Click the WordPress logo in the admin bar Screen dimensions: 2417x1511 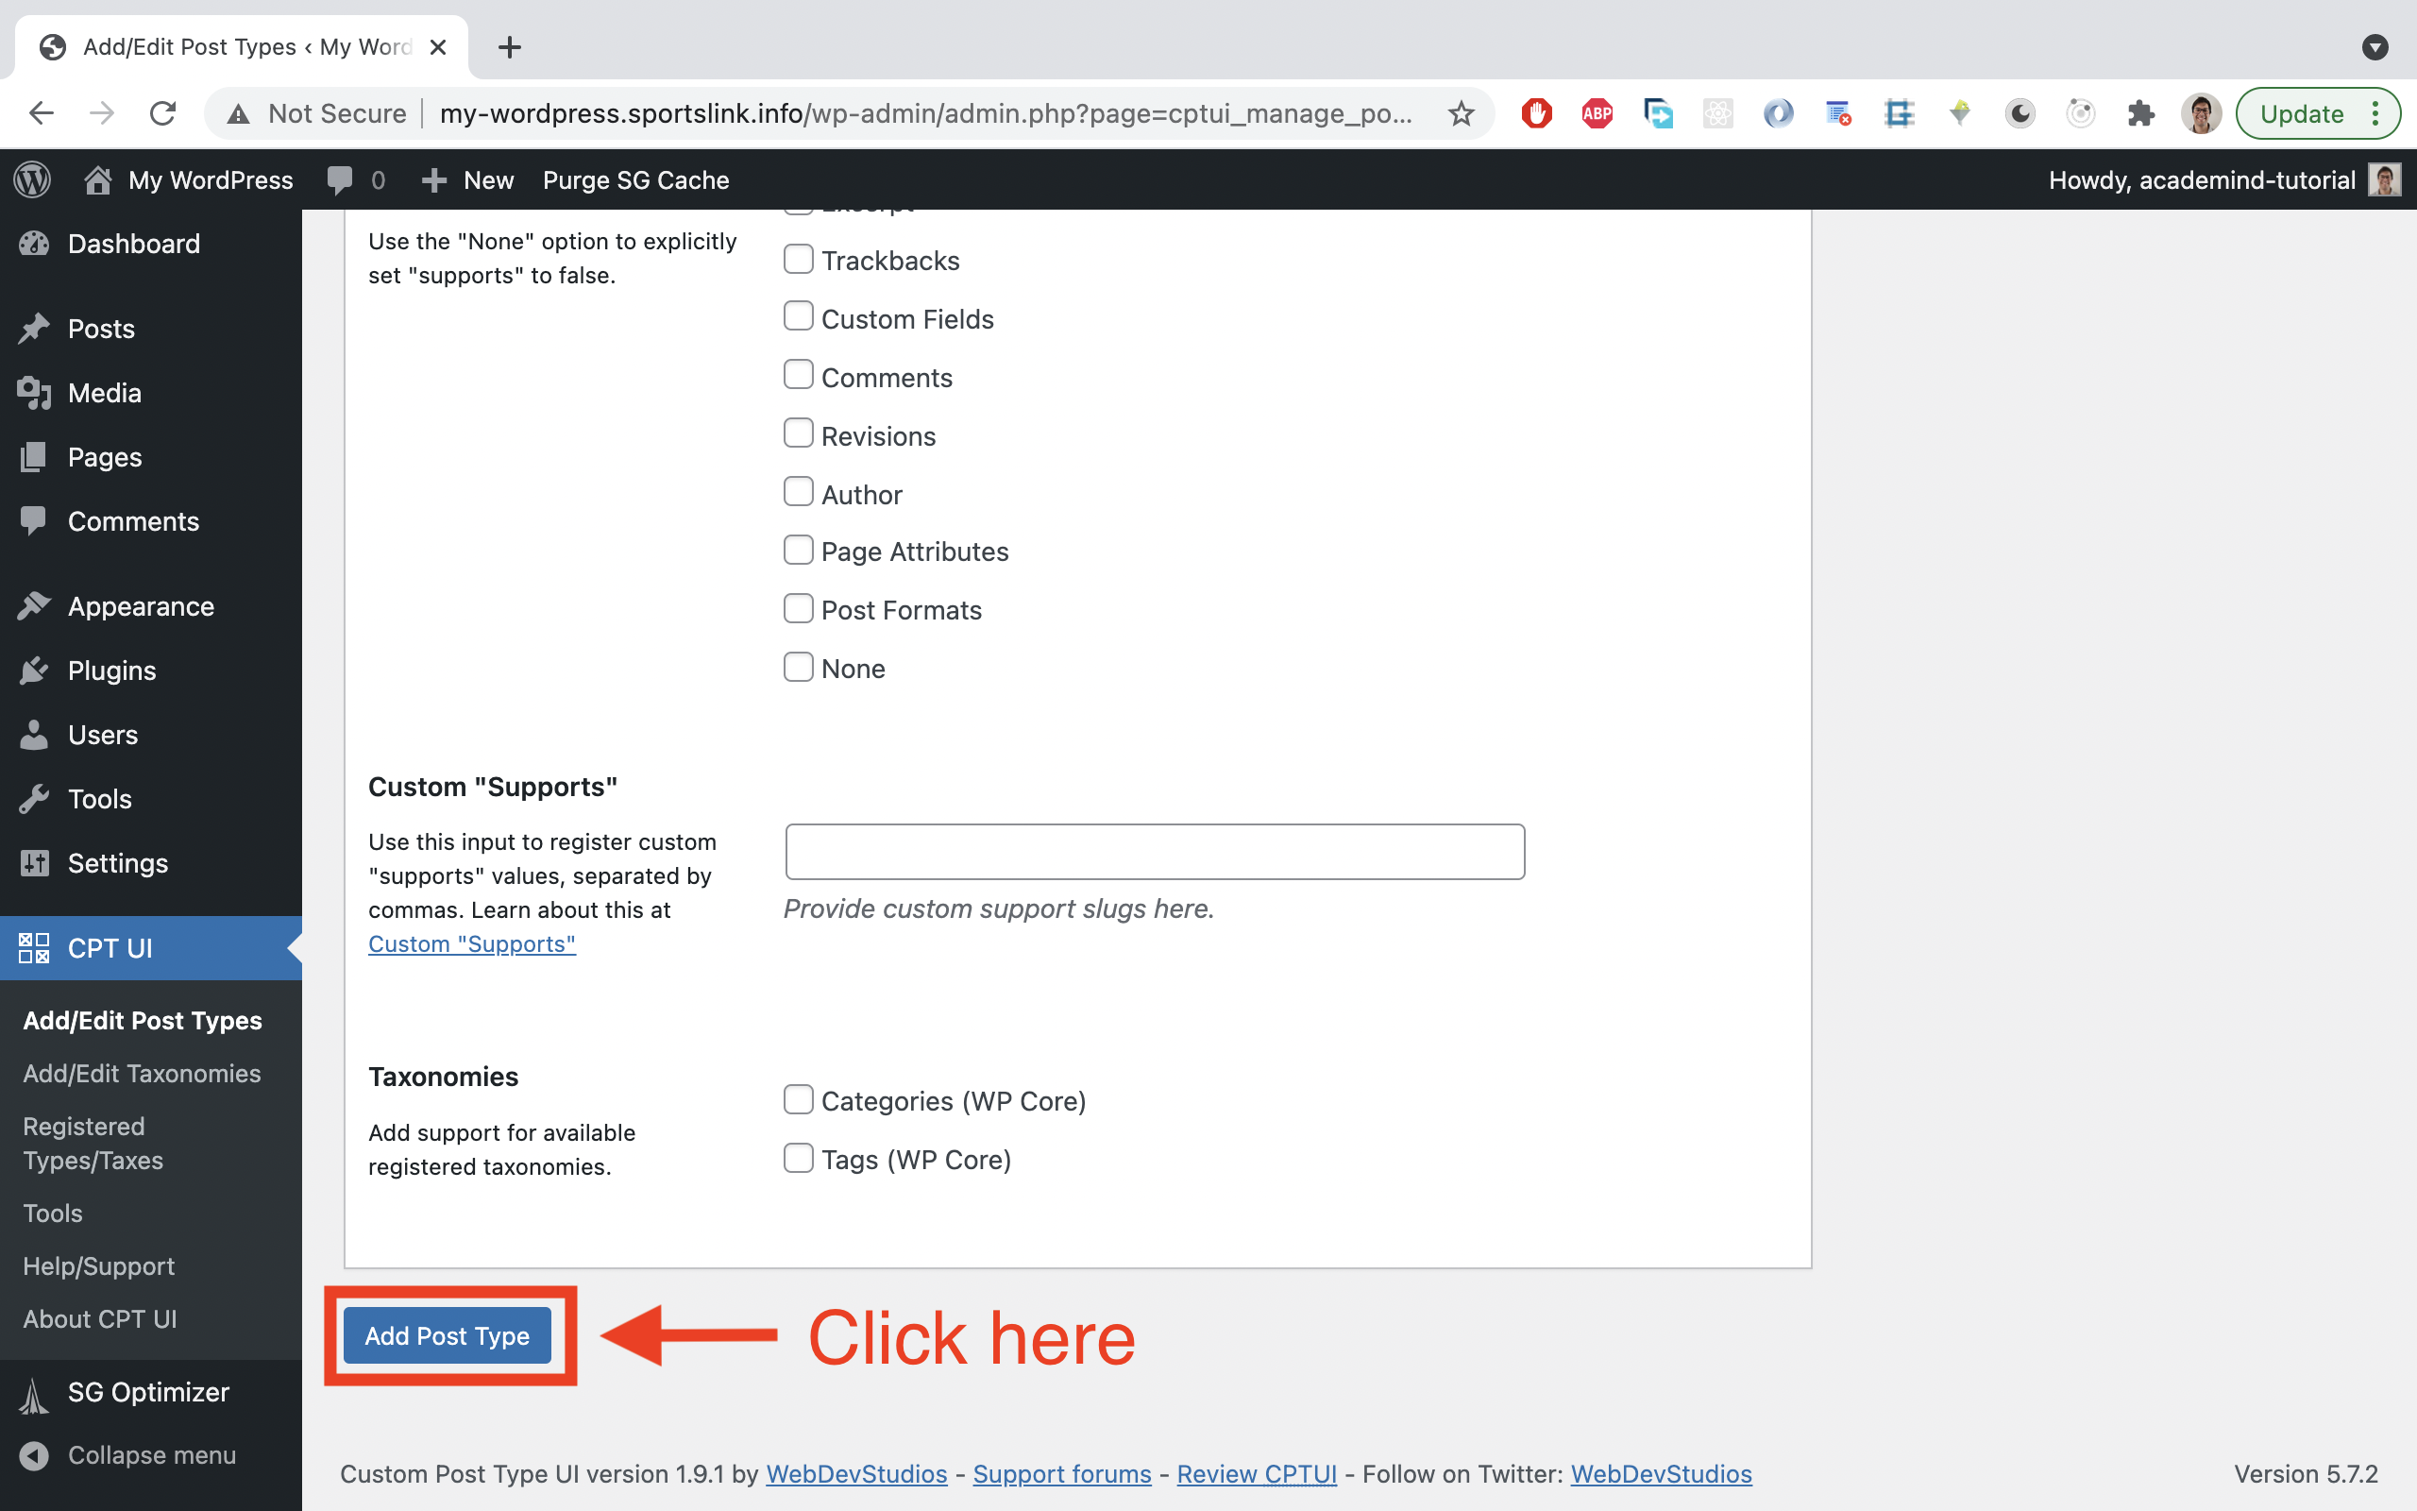31,179
